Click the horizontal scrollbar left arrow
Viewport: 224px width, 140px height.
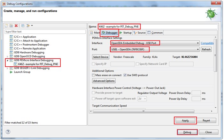(x=91, y=111)
